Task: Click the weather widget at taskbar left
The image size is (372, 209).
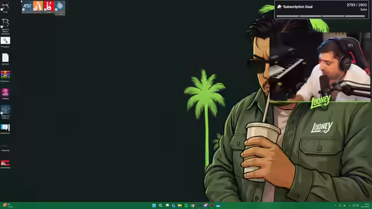Action: (8, 205)
